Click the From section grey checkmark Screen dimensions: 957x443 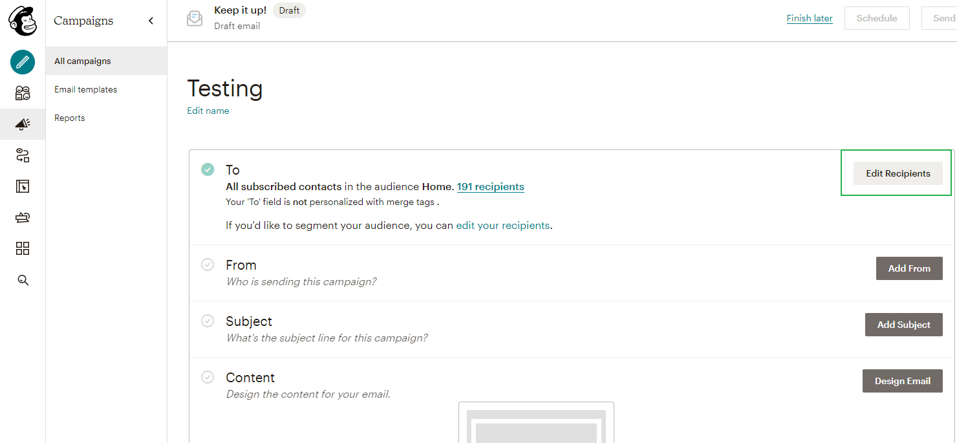208,265
